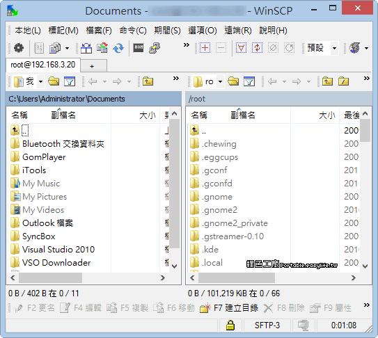Go back in local panel history
378x338 pixels.
point(93,81)
